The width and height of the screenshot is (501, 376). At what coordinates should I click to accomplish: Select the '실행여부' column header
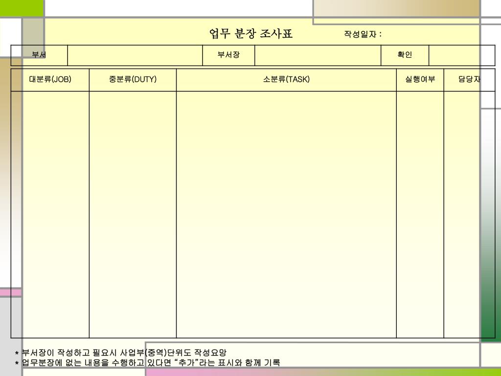(420, 80)
